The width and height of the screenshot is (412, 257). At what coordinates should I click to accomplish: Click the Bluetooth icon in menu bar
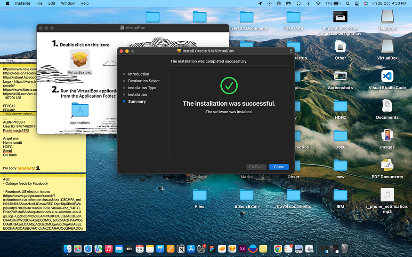pyautogui.click(x=308, y=3)
